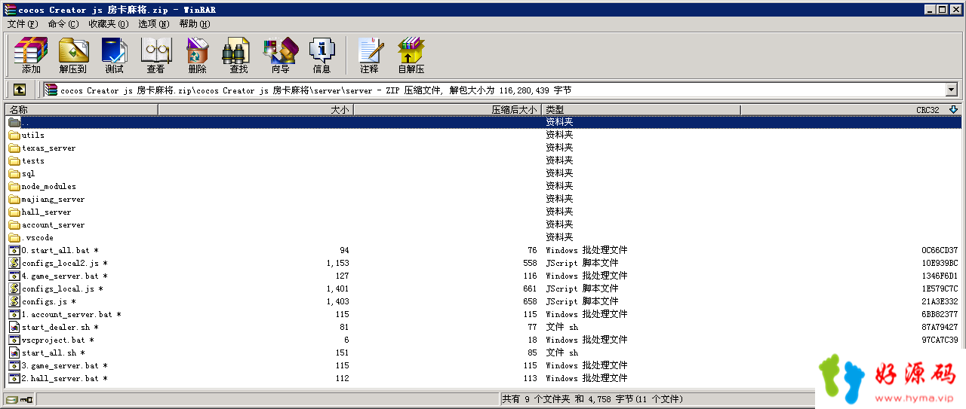
Task: Open the Commands (命令) menu
Action: point(63,24)
